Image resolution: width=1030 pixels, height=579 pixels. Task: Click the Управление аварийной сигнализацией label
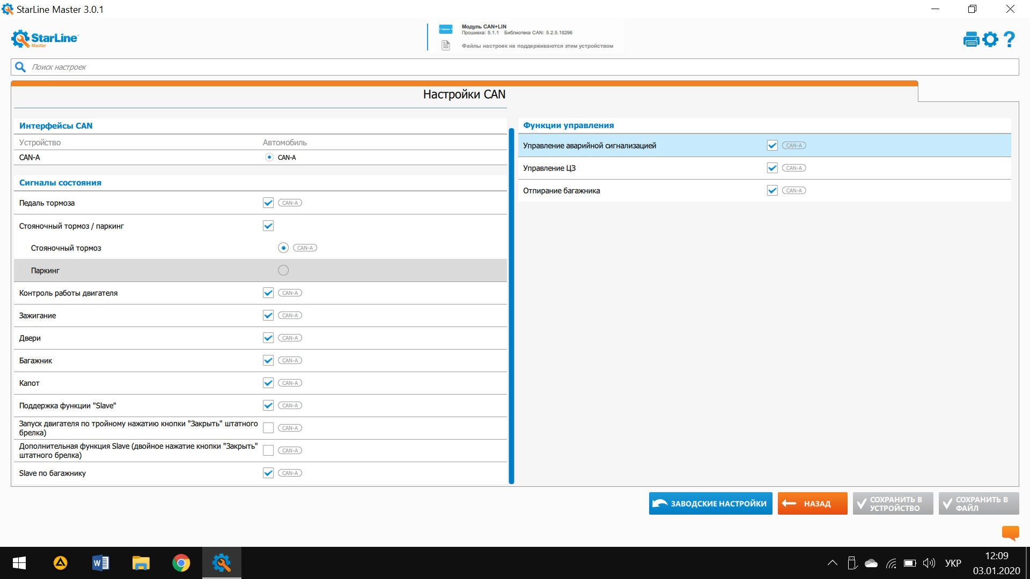coord(589,145)
